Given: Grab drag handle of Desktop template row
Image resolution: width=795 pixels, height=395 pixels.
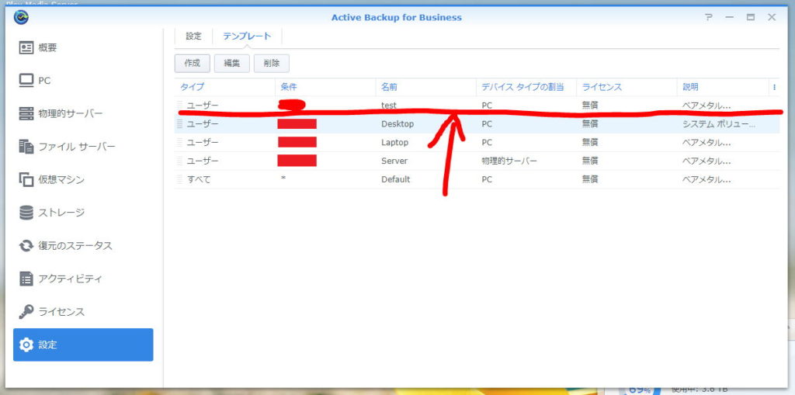Looking at the screenshot, I should [x=179, y=123].
